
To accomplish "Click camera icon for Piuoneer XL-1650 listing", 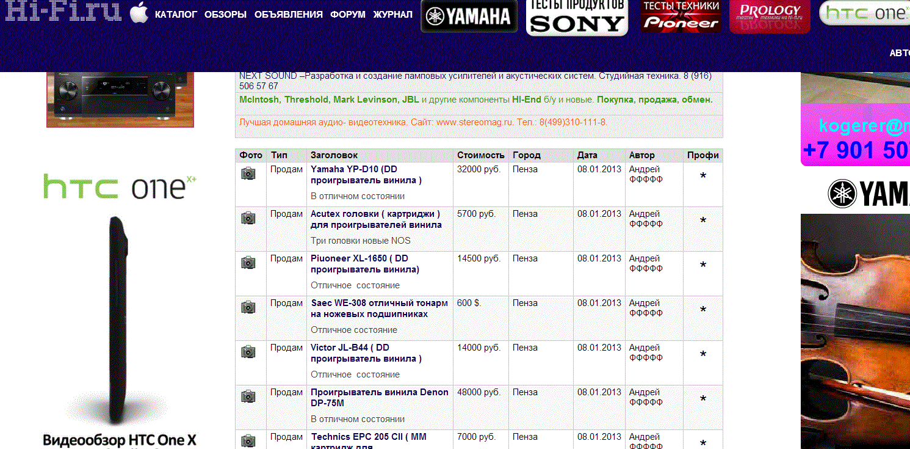I will coord(248,263).
